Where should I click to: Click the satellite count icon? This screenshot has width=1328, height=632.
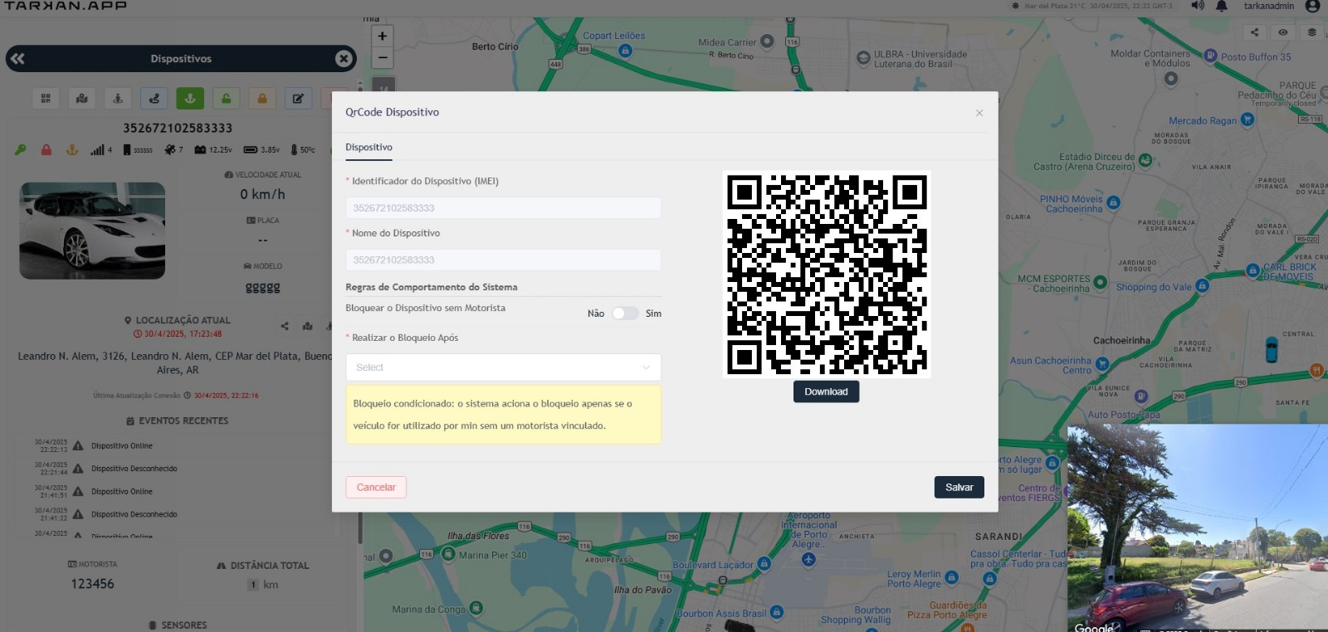pos(170,149)
